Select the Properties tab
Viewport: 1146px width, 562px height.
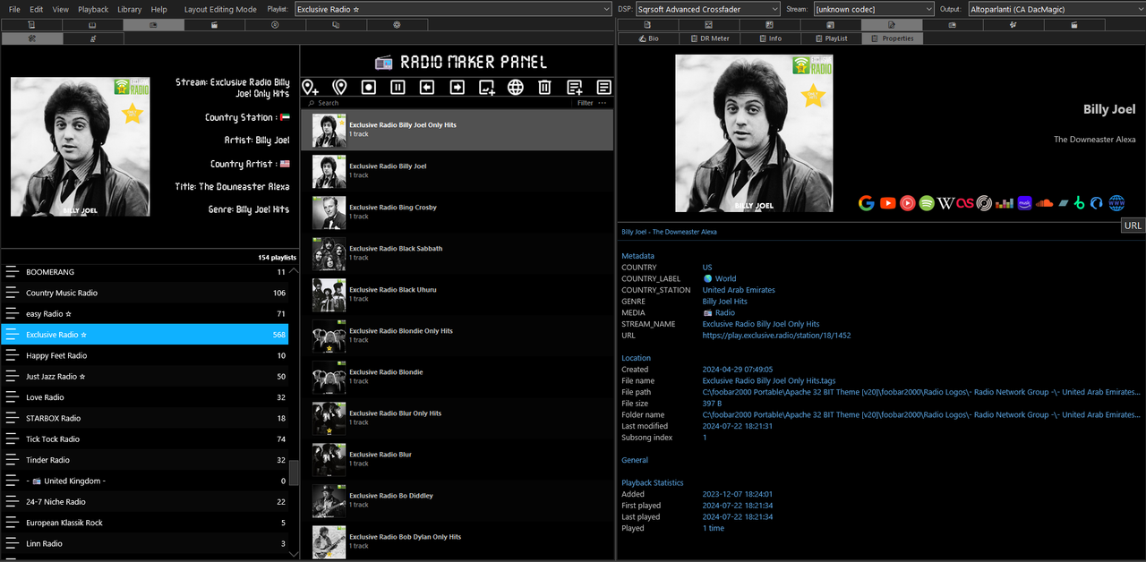click(892, 38)
